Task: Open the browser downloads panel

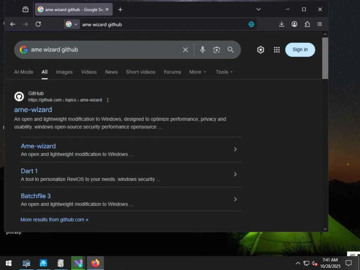Action: point(282,24)
